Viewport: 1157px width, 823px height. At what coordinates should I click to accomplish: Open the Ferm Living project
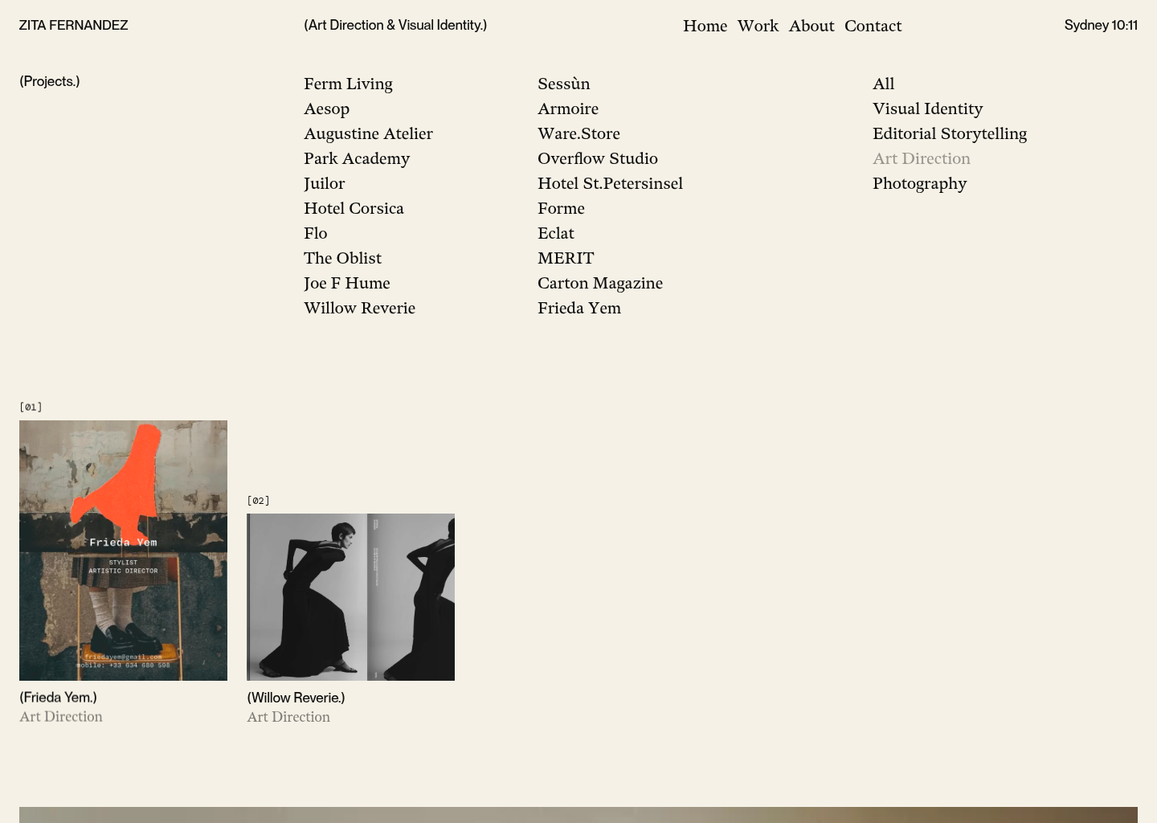coord(348,84)
